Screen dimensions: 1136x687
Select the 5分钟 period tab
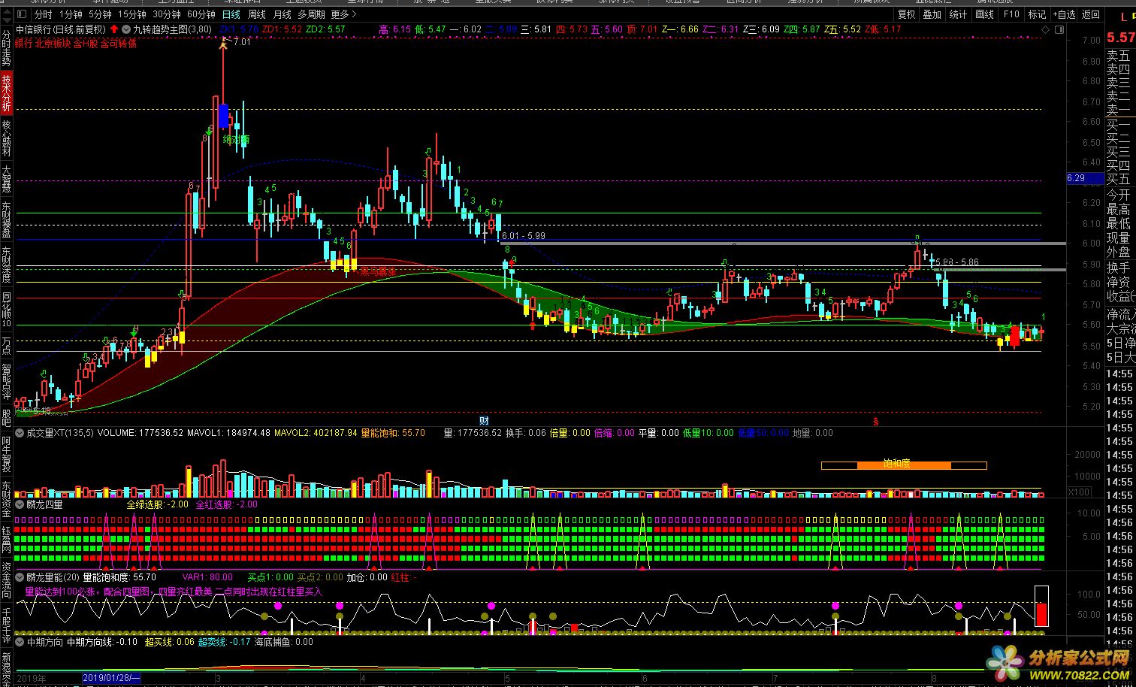tap(100, 14)
